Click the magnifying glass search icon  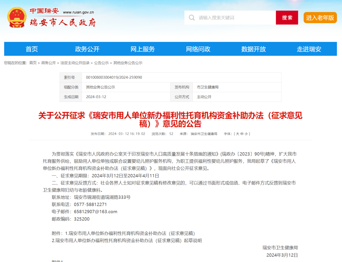[x=192, y=17]
